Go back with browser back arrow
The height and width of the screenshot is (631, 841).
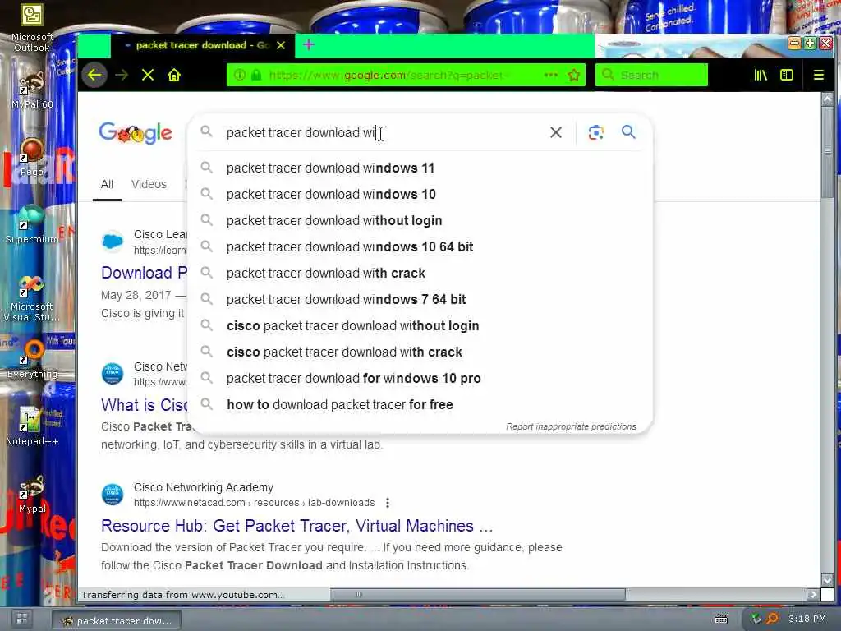(95, 75)
